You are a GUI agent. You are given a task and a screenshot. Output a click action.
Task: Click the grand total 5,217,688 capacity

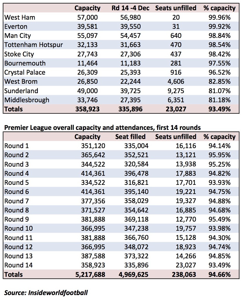(90, 274)
